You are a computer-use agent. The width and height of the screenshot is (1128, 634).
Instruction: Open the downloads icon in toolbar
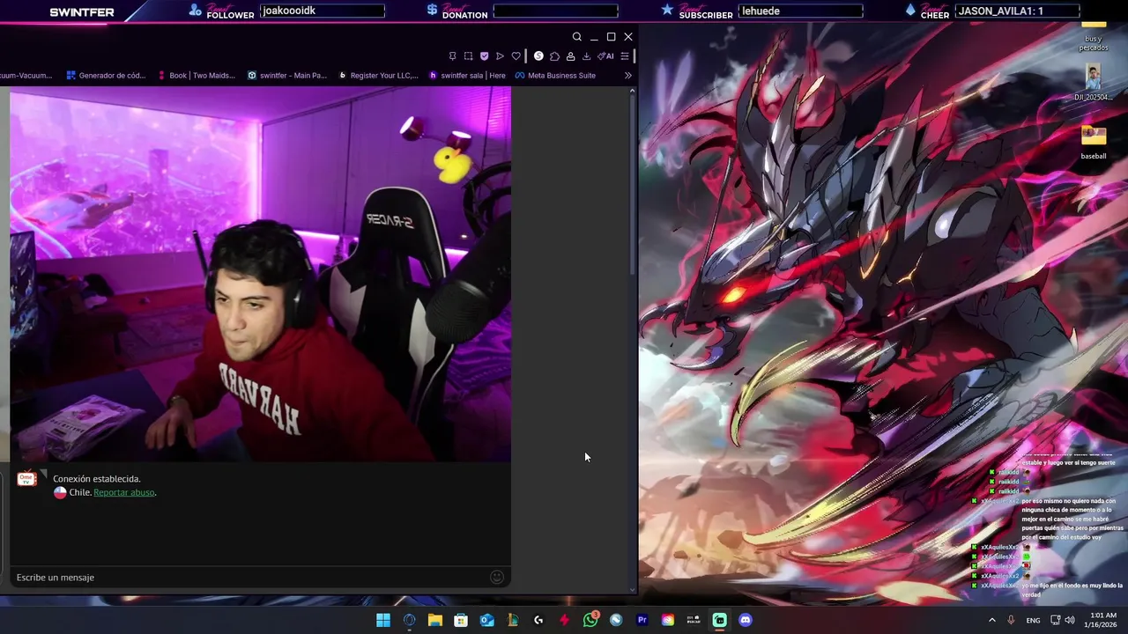click(586, 56)
